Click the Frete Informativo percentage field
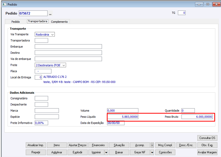221x157 pixels. (x=41, y=123)
